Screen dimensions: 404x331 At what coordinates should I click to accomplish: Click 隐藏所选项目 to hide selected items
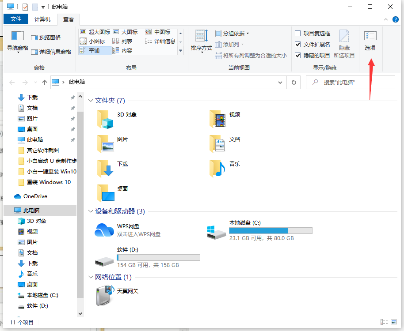[x=344, y=42]
